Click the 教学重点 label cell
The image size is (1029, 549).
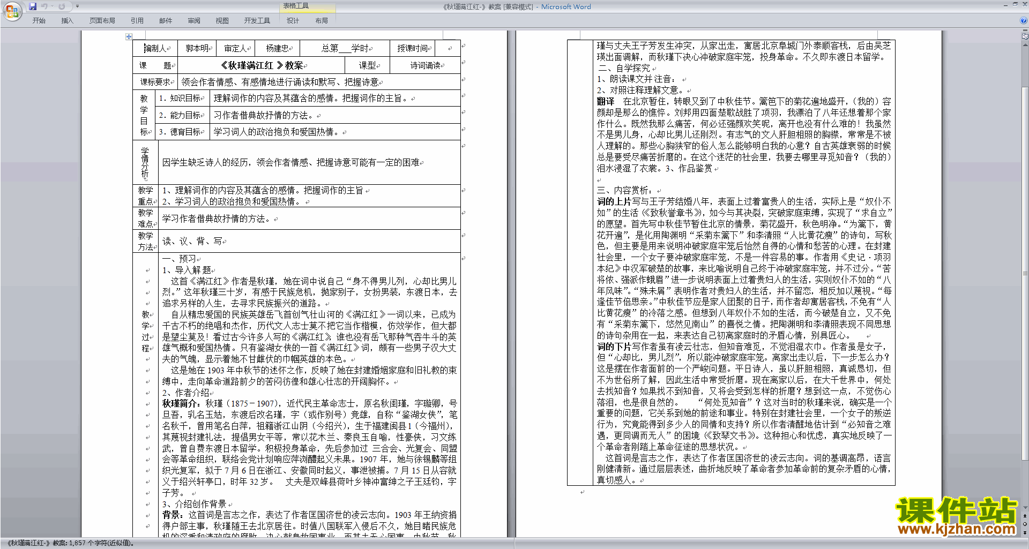pos(146,196)
